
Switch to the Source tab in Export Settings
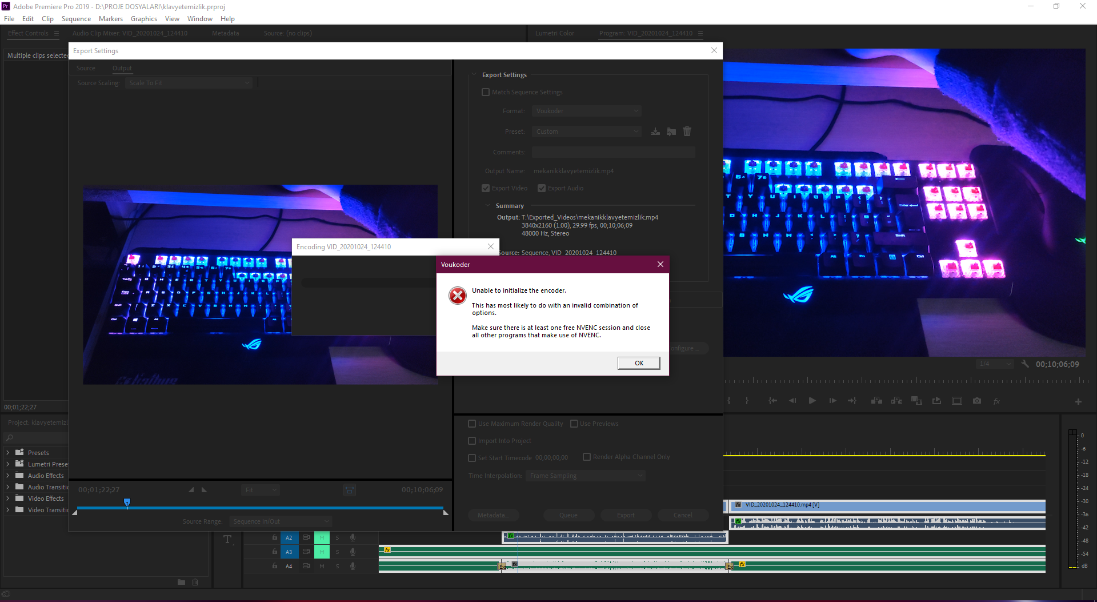click(x=86, y=68)
